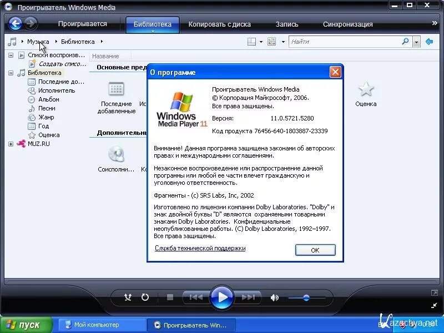Click in the Найти search field

[x=345, y=42]
